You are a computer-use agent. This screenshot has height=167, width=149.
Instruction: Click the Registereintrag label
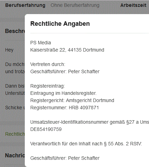[47, 86]
